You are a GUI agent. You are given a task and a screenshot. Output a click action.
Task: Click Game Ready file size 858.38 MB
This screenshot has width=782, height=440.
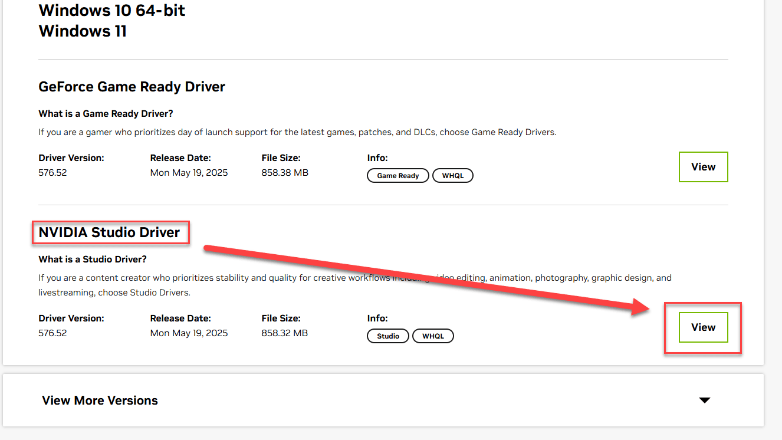click(x=285, y=173)
